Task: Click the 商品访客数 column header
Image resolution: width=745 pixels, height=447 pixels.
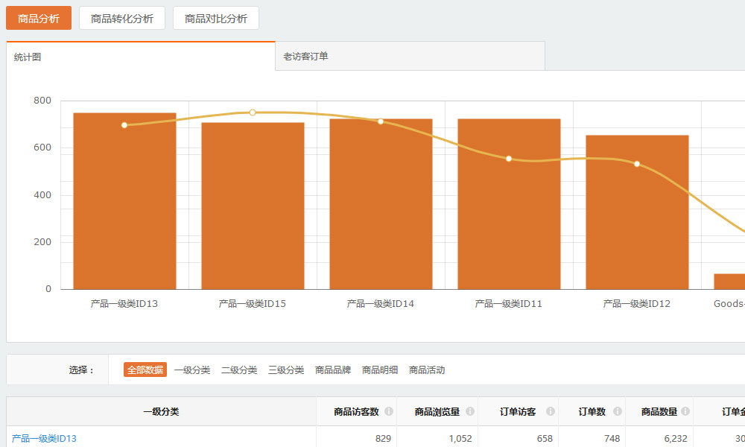Action: [356, 411]
